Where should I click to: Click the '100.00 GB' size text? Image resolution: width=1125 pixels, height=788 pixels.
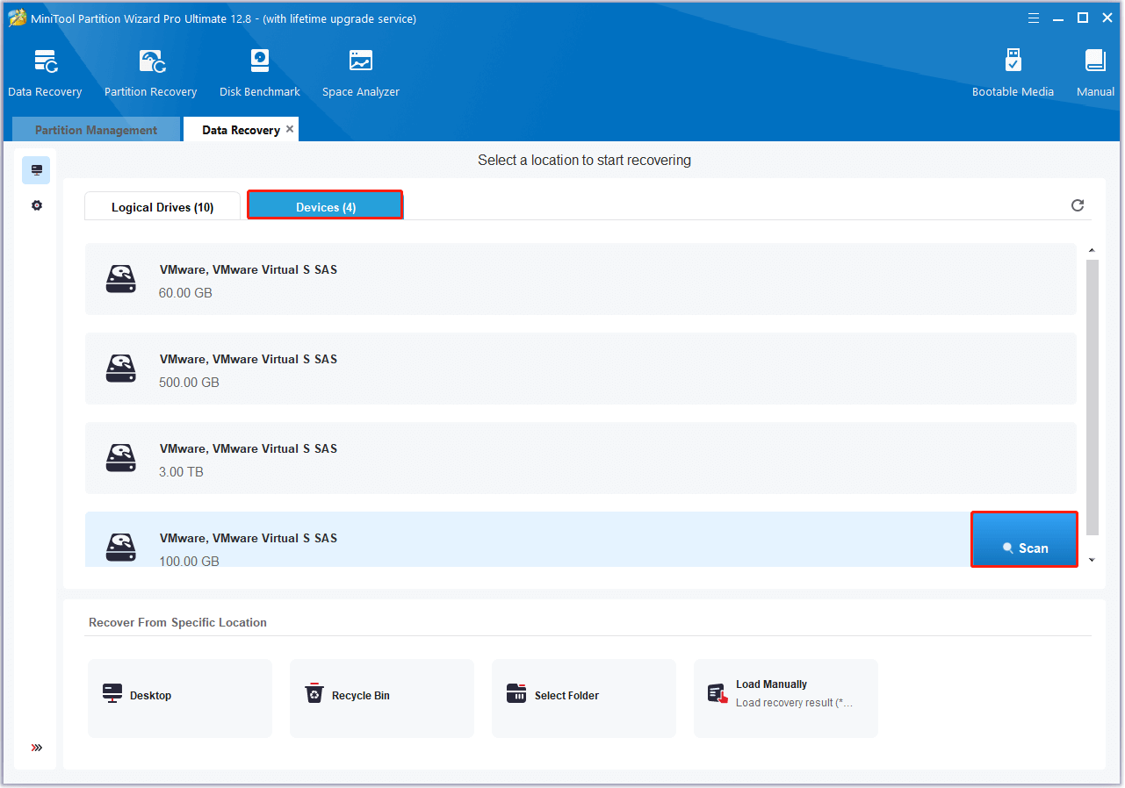click(189, 562)
